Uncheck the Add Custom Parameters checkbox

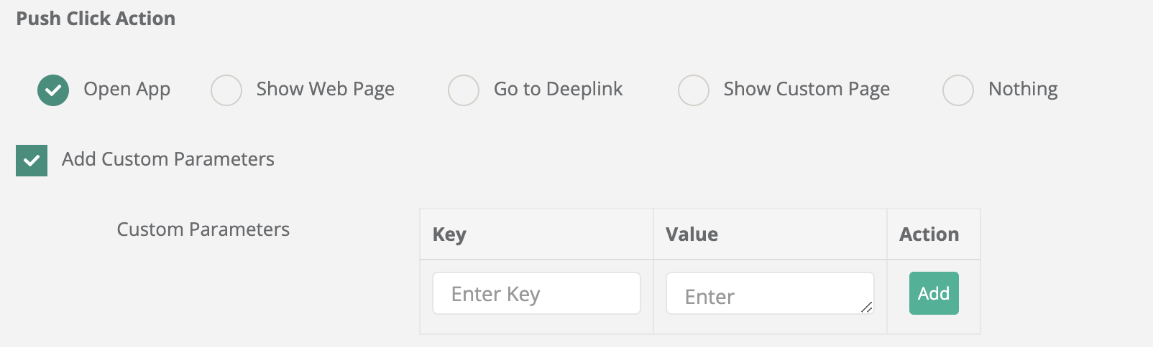[x=32, y=161]
